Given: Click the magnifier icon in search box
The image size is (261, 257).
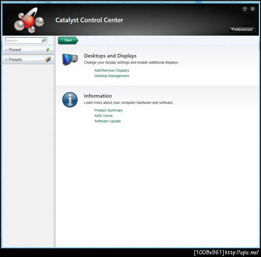Looking at the screenshot, I should coord(43,41).
